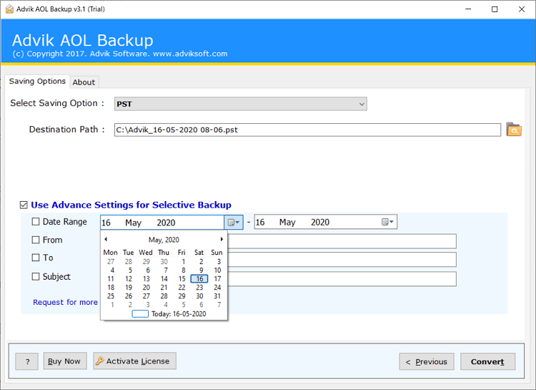
Task: Click the Buy Now button
Action: click(x=65, y=361)
